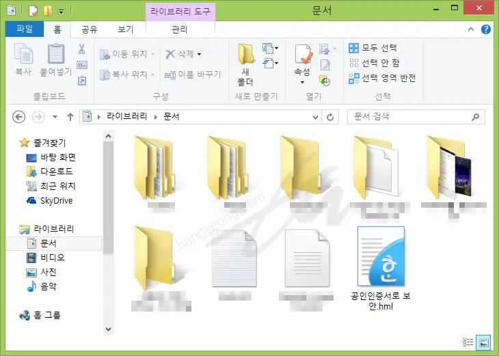
Task: Open SkyDrive in the navigation pane
Action: click(49, 201)
